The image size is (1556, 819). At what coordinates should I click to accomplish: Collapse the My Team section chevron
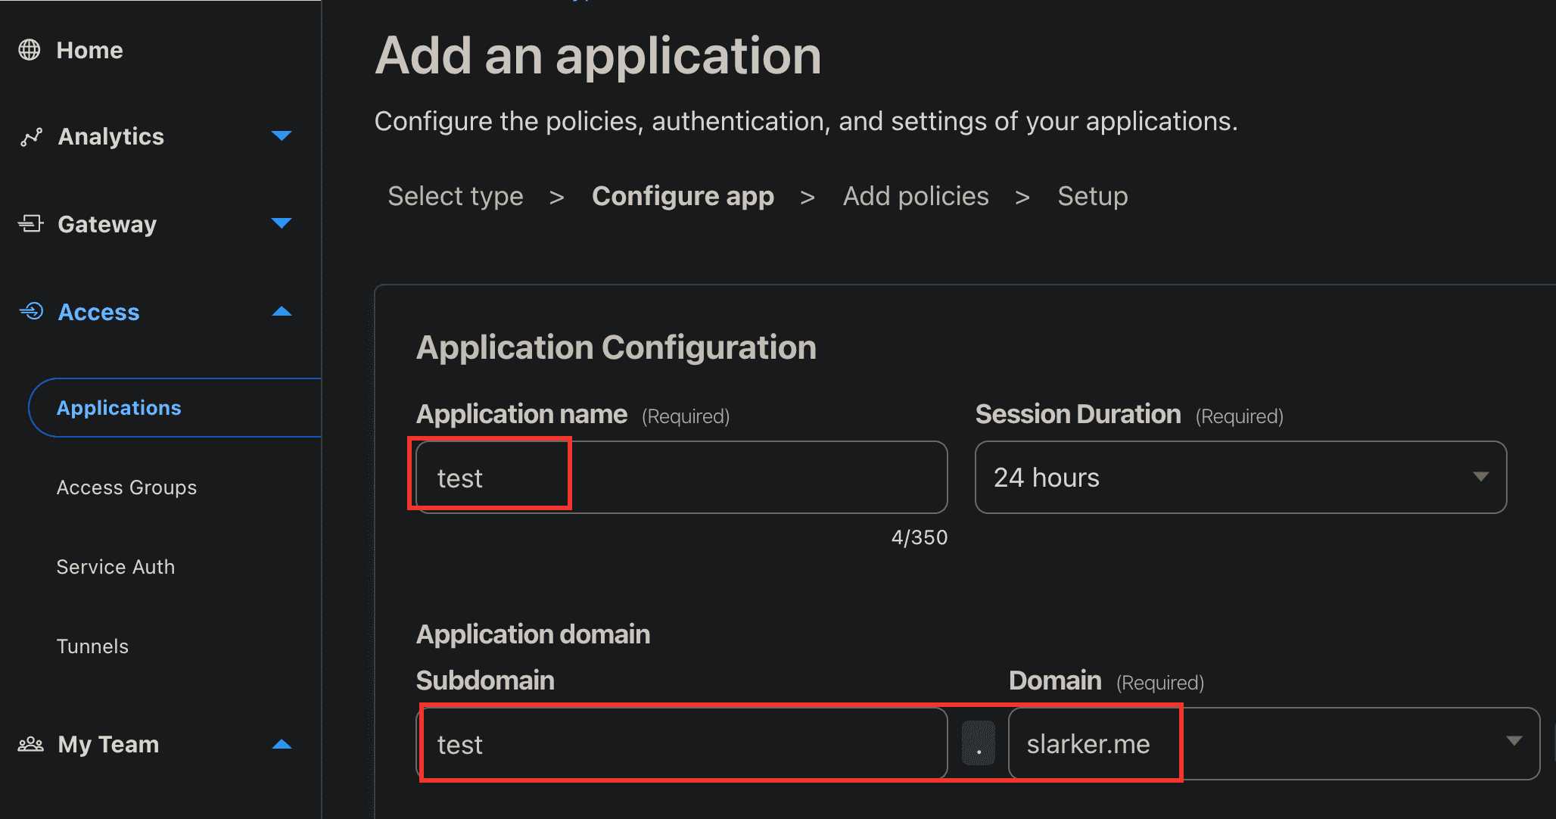point(282,745)
